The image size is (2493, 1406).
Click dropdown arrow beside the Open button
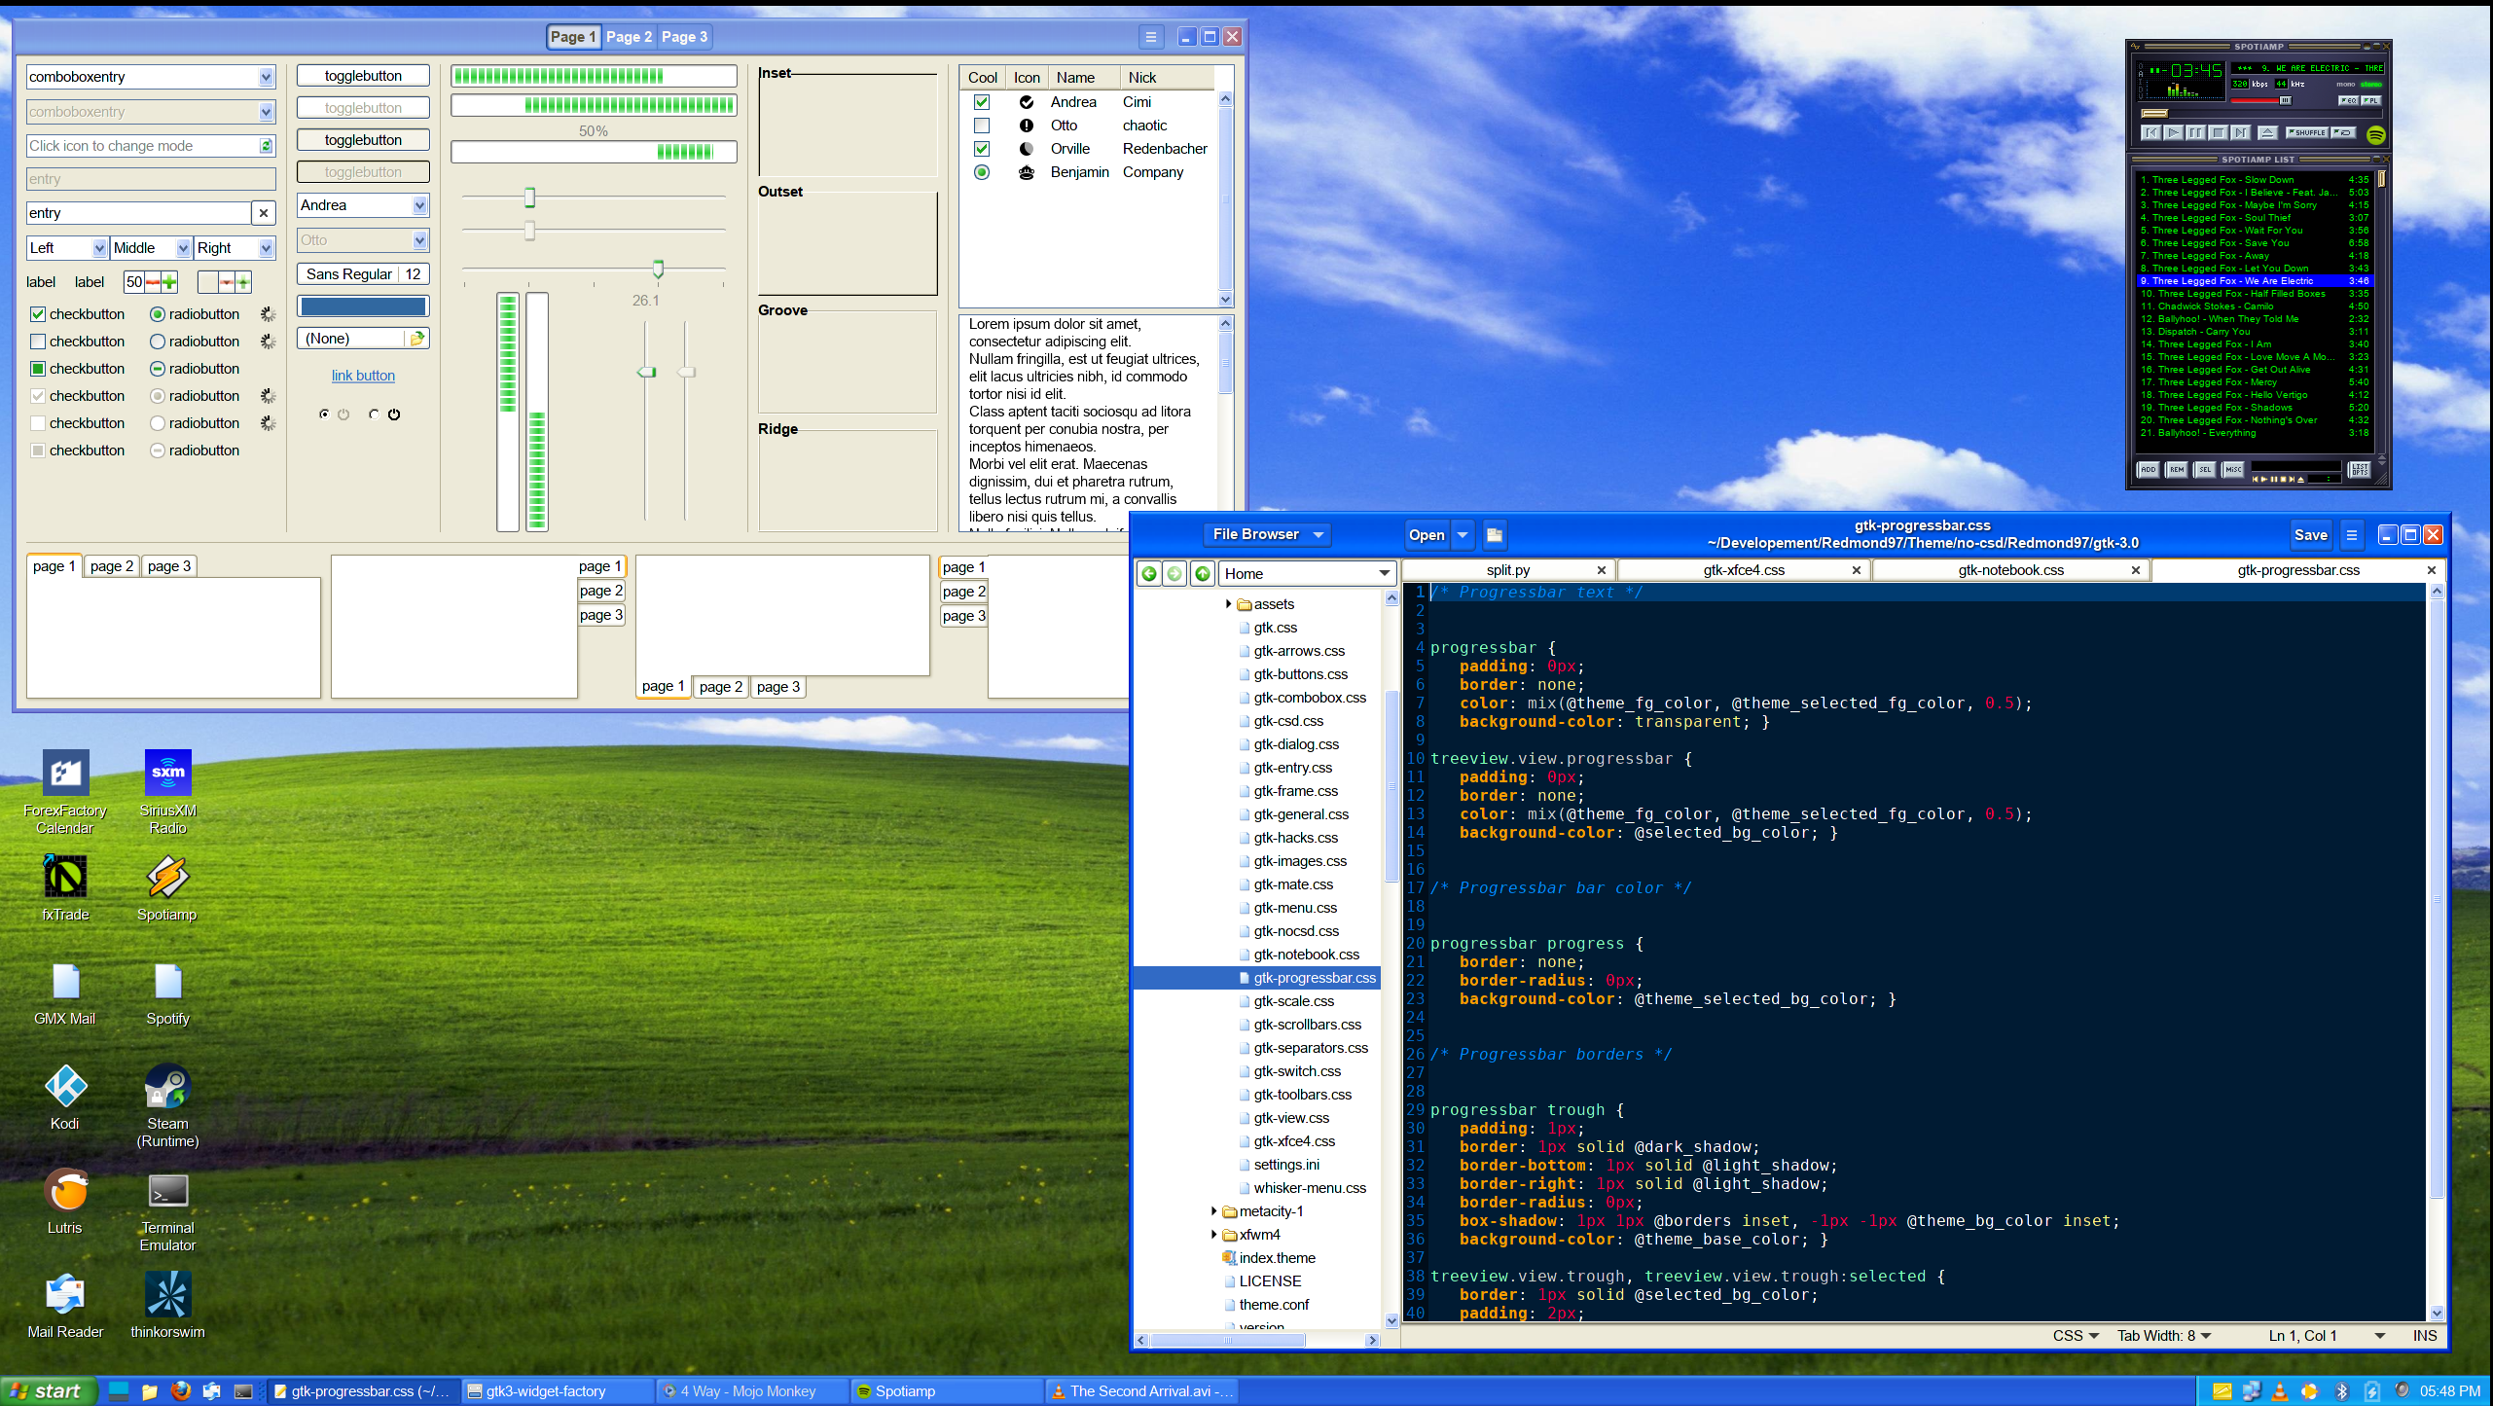pyautogui.click(x=1462, y=534)
